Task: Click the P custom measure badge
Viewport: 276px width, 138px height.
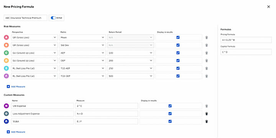Action: 7,121
